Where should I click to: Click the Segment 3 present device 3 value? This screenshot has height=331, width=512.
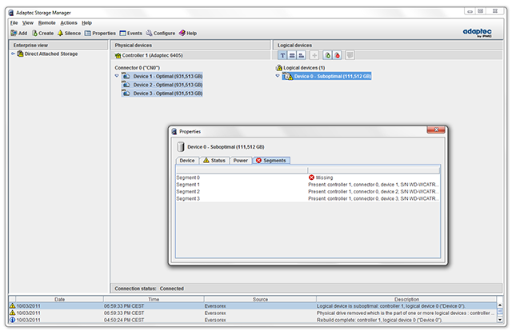tap(374, 199)
